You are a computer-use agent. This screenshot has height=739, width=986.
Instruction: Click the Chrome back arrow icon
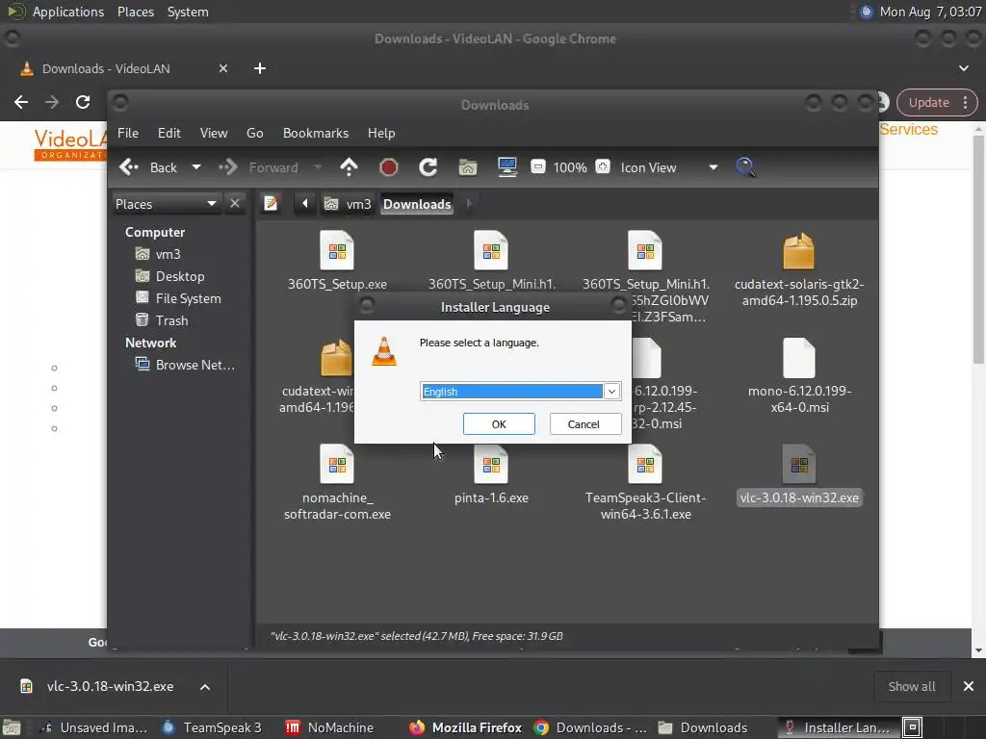(x=21, y=102)
